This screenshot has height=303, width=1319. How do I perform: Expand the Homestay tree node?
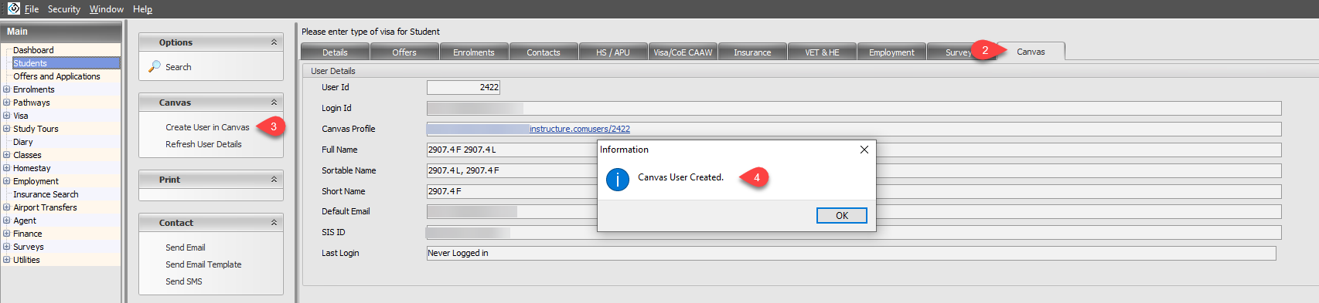pyautogui.click(x=6, y=168)
